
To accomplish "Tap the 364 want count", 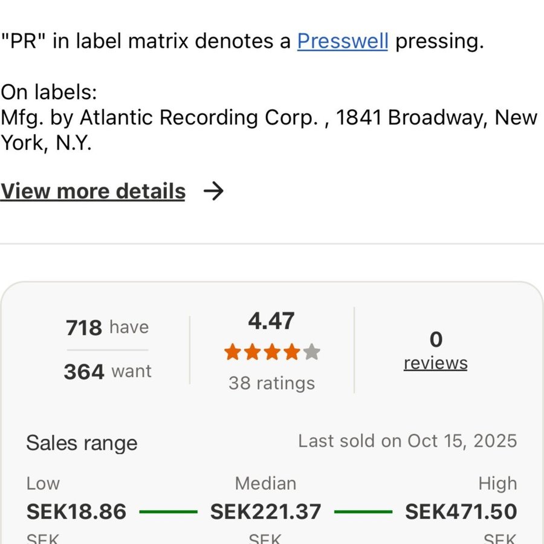I will tap(108, 371).
